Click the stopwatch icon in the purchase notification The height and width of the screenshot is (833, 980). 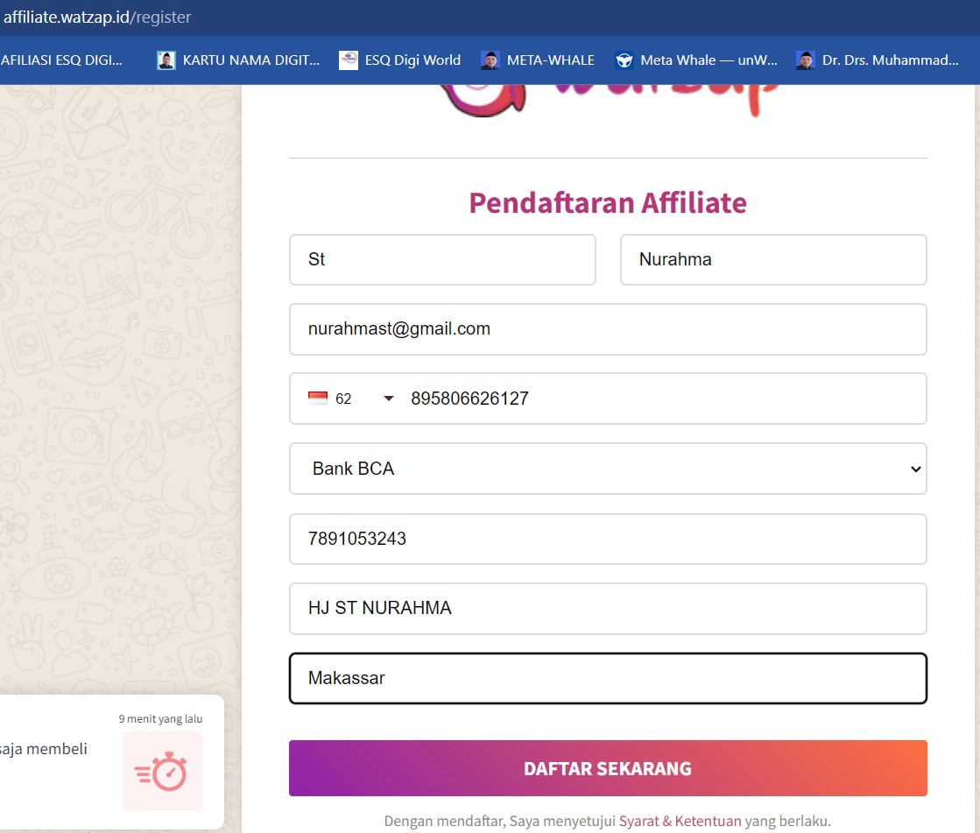tap(162, 771)
